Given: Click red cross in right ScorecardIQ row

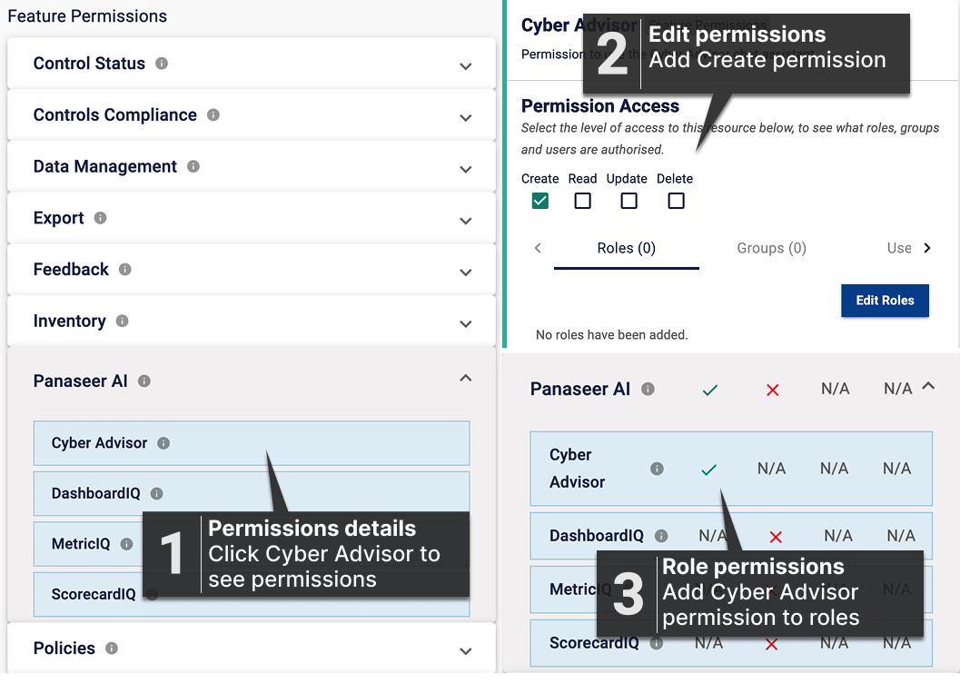Looking at the screenshot, I should coord(771,645).
